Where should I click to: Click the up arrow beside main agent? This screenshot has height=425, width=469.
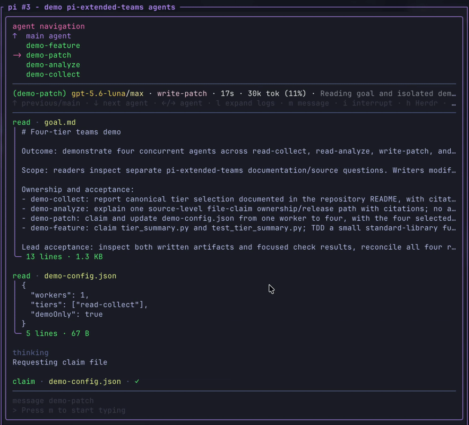[15, 36]
